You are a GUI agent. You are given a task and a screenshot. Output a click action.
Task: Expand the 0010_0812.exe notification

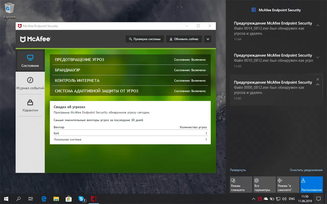click(318, 57)
